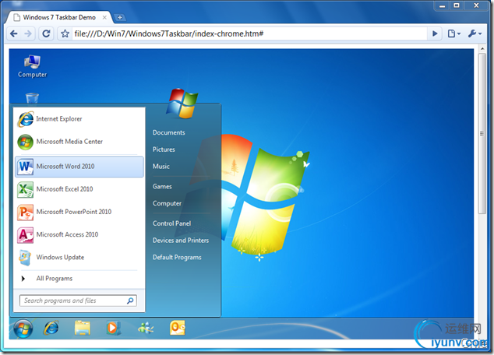Open Pictures link in Start menu
This screenshot has width=494, height=355.
coord(164,149)
